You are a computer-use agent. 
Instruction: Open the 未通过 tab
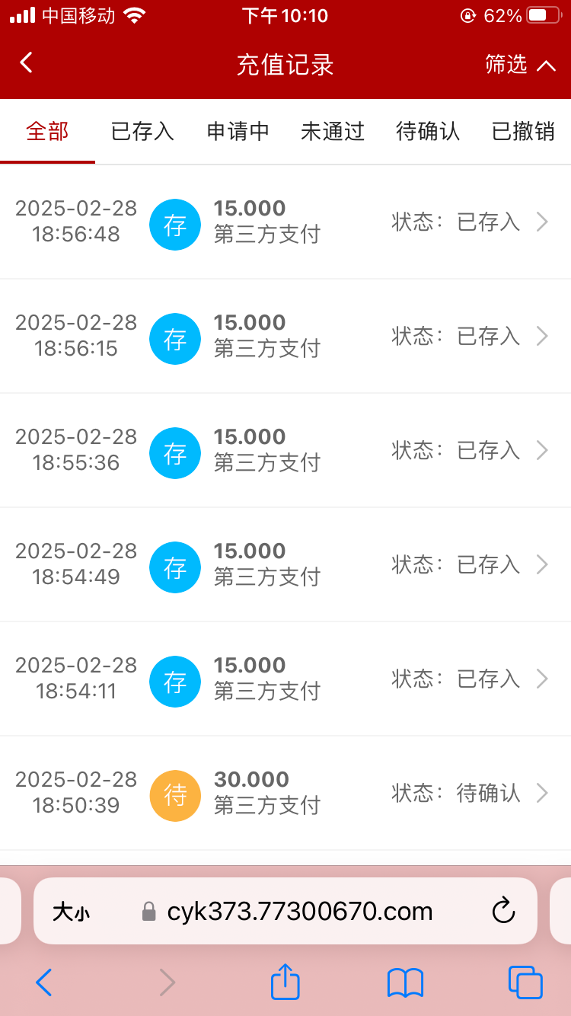coord(333,132)
